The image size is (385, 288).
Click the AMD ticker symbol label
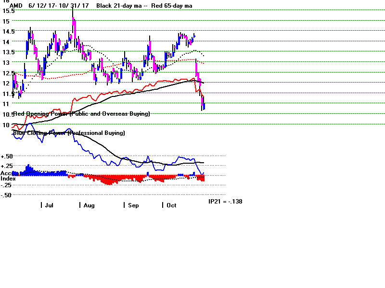coord(16,6)
